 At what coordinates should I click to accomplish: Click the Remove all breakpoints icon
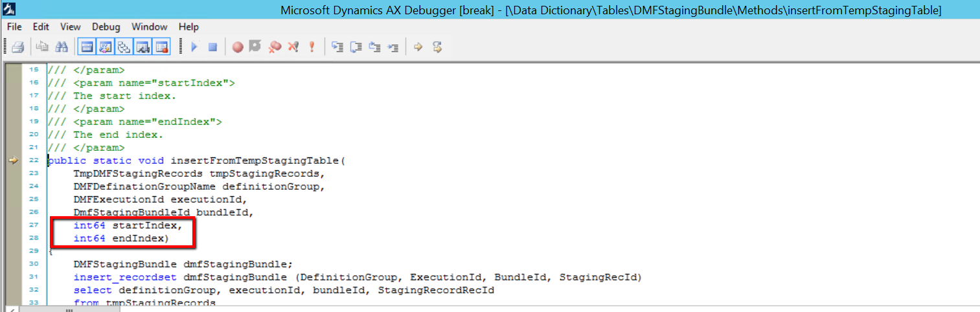tap(275, 47)
